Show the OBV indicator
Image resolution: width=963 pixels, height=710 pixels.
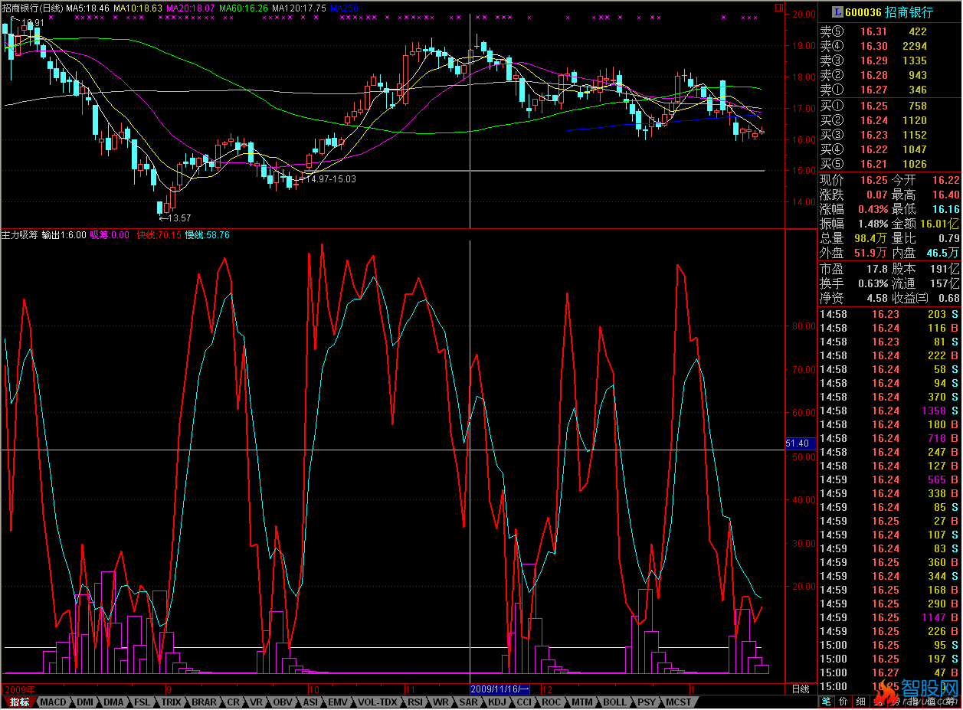click(283, 702)
